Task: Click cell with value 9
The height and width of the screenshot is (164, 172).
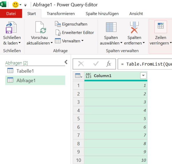Action: point(116,152)
